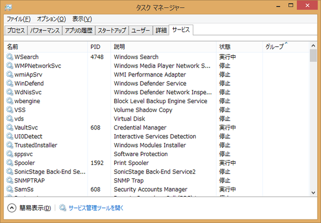Click the gear icon beside SNMPTRAP

(9, 180)
